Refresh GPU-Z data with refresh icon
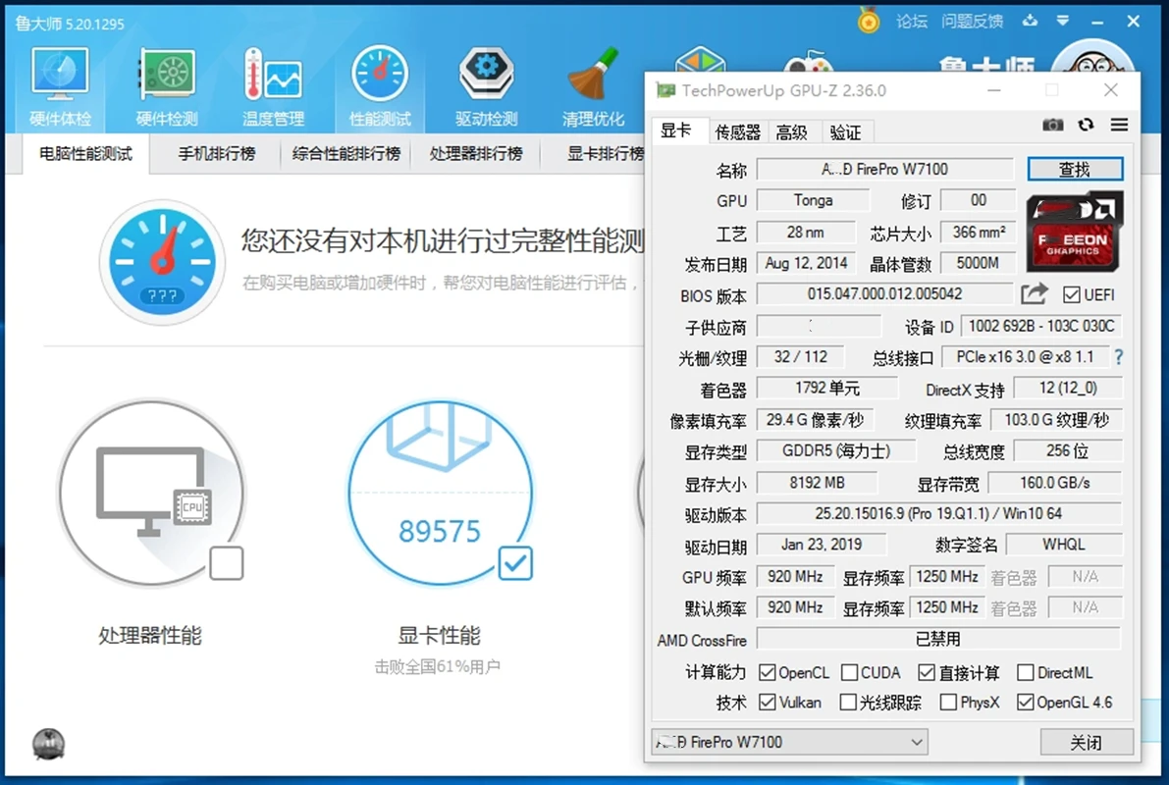The height and width of the screenshot is (785, 1169). [1087, 125]
